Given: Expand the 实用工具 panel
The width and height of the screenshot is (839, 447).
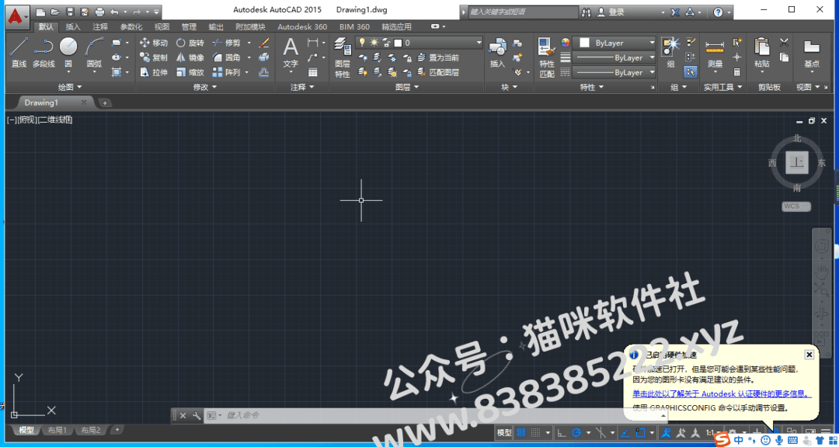Looking at the screenshot, I should click(x=723, y=87).
